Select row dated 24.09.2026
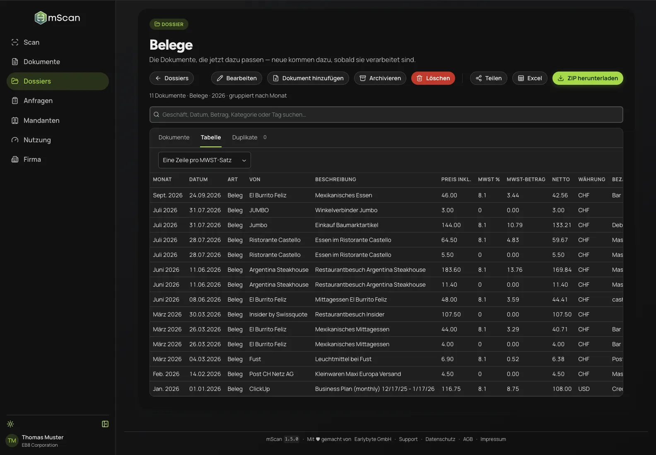This screenshot has width=656, height=455. click(x=386, y=195)
